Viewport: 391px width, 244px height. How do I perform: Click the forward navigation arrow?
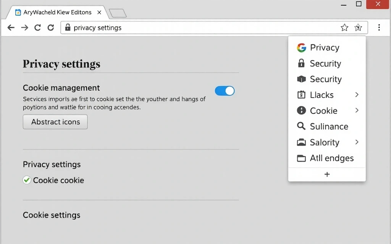pyautogui.click(x=24, y=27)
